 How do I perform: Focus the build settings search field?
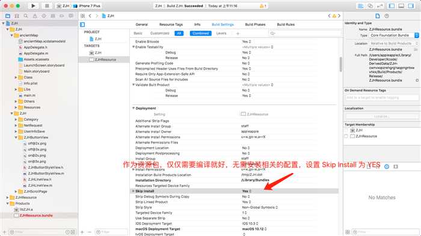click(x=305, y=33)
